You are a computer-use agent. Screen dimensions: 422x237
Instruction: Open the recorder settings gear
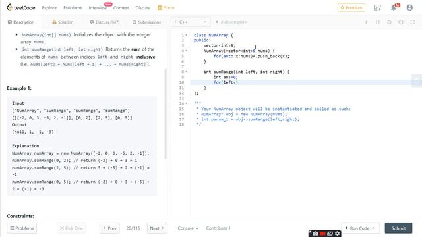pyautogui.click(x=337, y=234)
